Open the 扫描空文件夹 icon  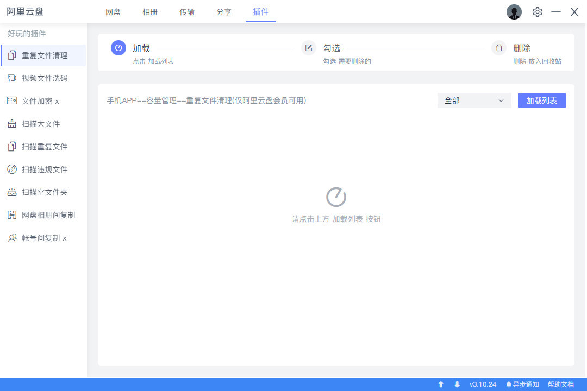12,192
